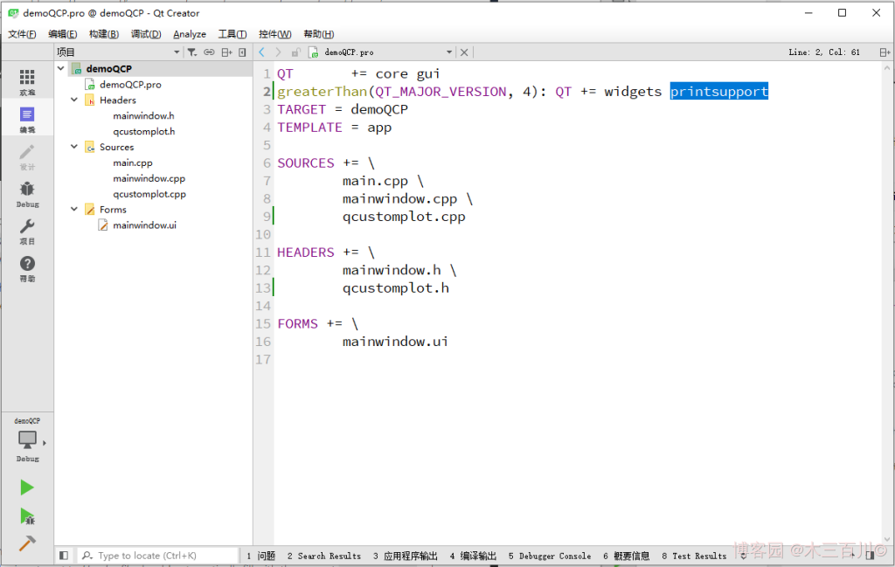Collapse the Headers folder
This screenshot has width=895, height=567.
coord(75,100)
